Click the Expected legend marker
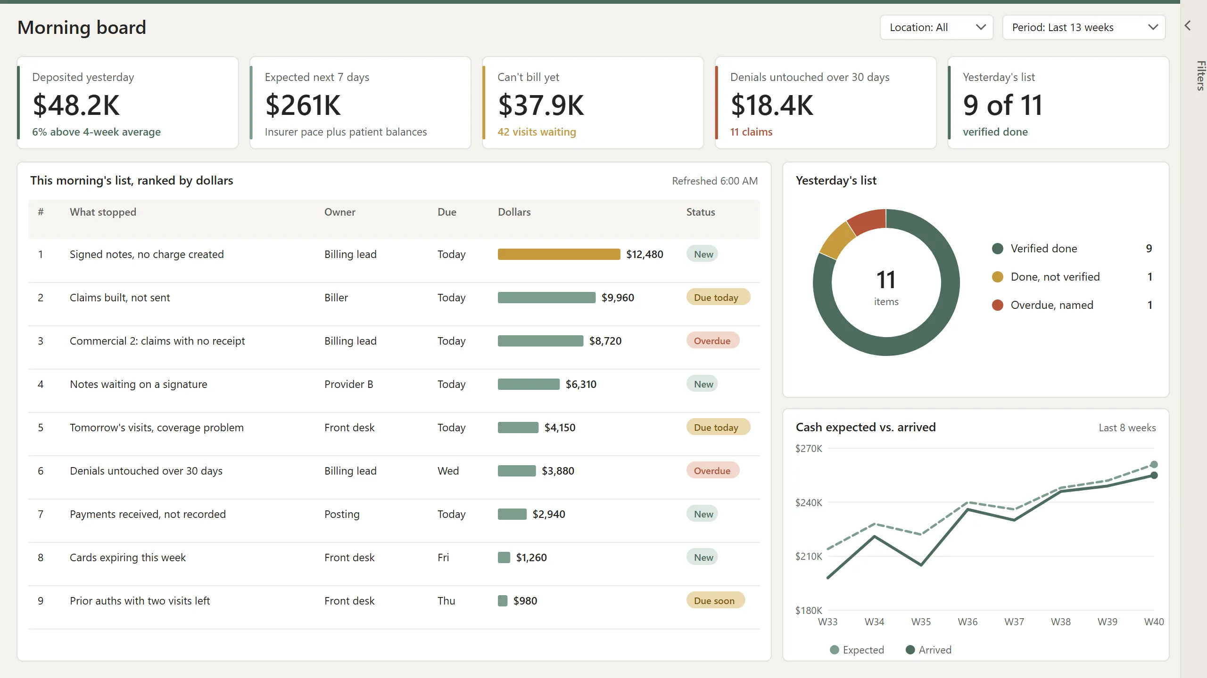 tap(835, 650)
